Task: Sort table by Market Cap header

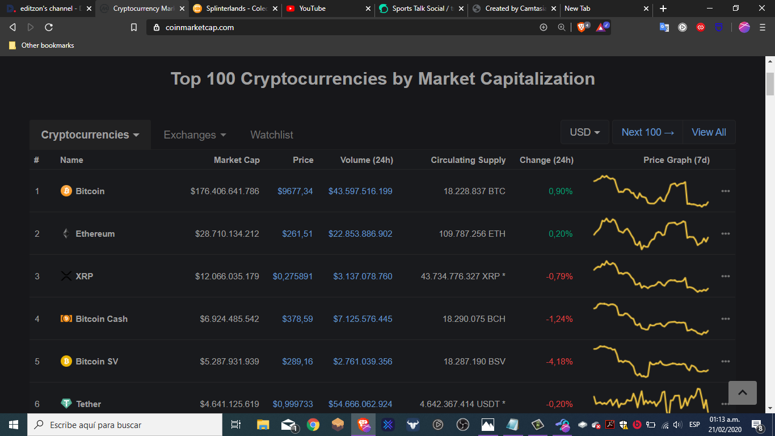Action: click(x=237, y=160)
